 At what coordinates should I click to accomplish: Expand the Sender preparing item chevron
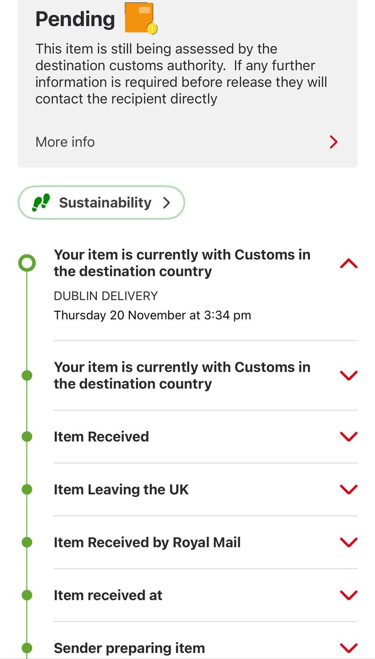(348, 648)
